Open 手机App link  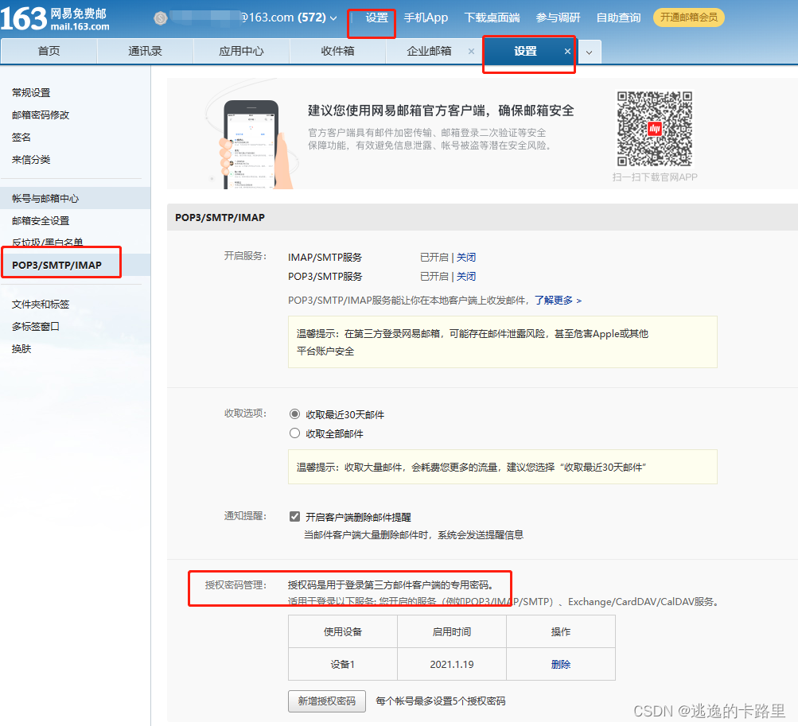(x=426, y=17)
